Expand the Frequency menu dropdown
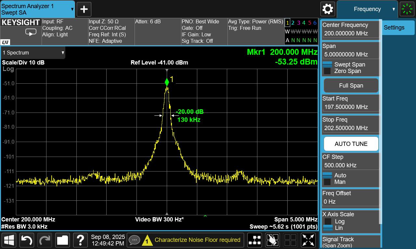The image size is (416, 249). pos(367,9)
